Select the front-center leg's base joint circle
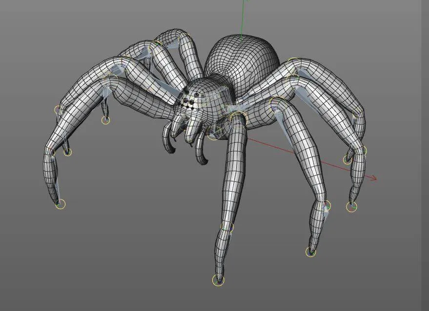The image size is (429, 311). pyautogui.click(x=238, y=118)
